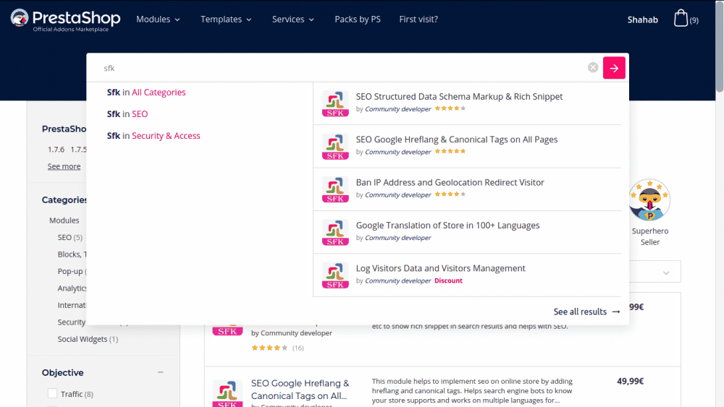Viewport: 724px width, 407px height.
Task: Click SFK icon beside Ban IP Address result
Action: point(335,189)
